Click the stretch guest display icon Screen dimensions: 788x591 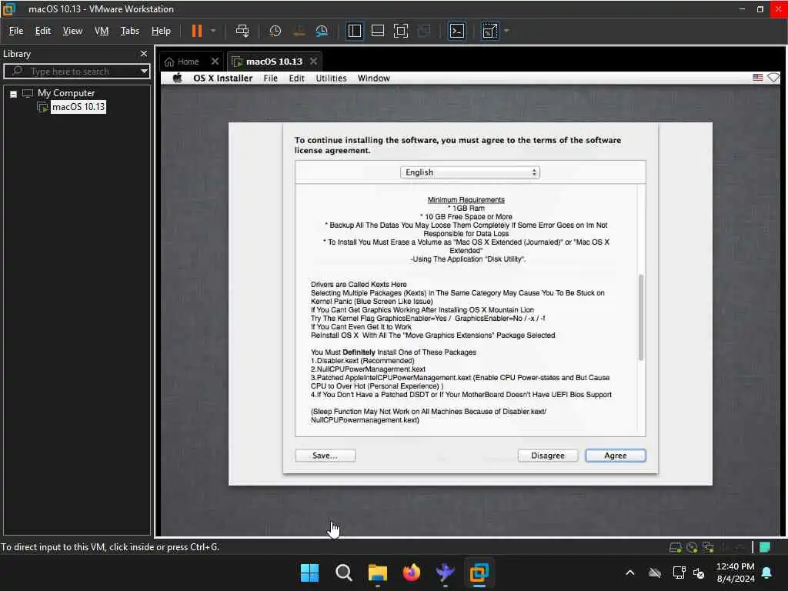point(489,31)
